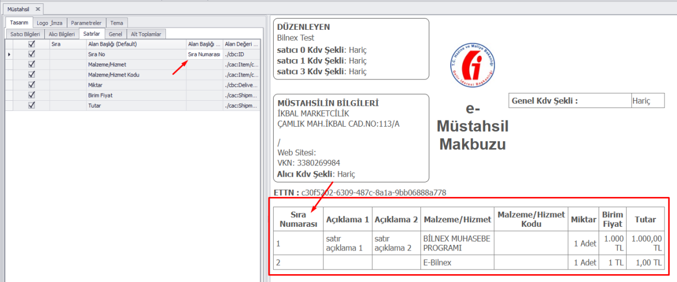Viewport: 677px width, 282px height.
Task: Uncheck the Sıra No row checkbox
Action: 32,54
